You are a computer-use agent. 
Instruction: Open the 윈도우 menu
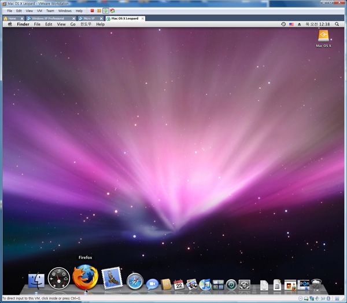click(86, 24)
